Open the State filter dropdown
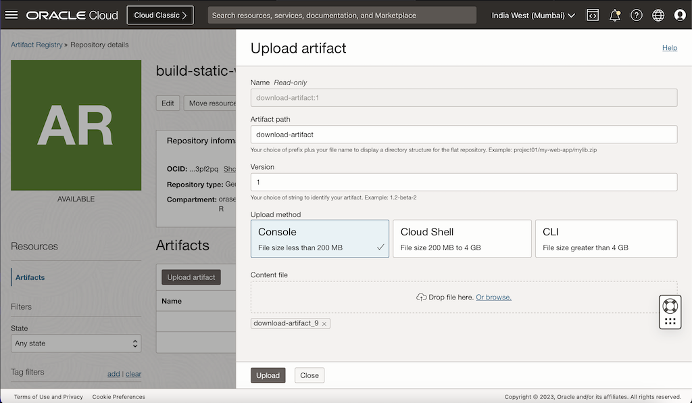This screenshot has width=692, height=403. (x=76, y=343)
